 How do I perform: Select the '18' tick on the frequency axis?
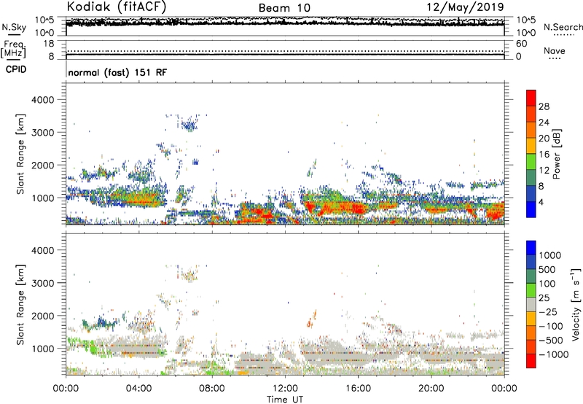[49, 44]
